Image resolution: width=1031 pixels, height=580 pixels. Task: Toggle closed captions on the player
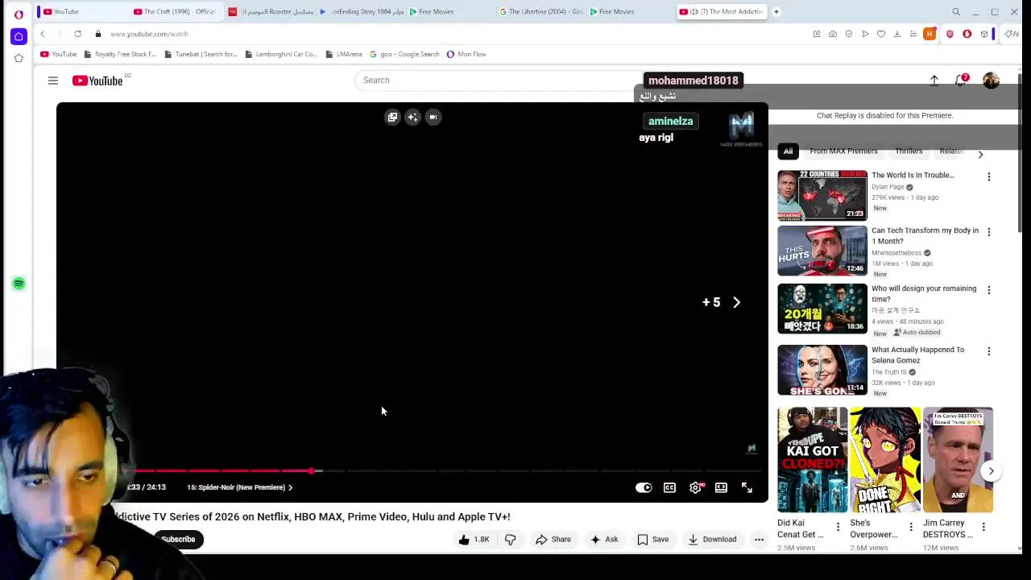pos(669,487)
